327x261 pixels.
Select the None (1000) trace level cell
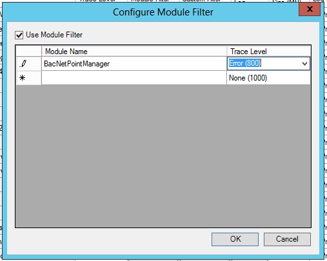click(x=268, y=78)
